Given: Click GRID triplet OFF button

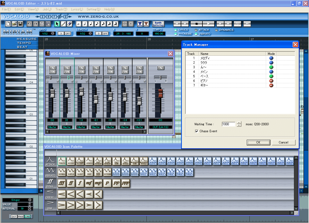Looking at the screenshot, I should pos(68,34).
